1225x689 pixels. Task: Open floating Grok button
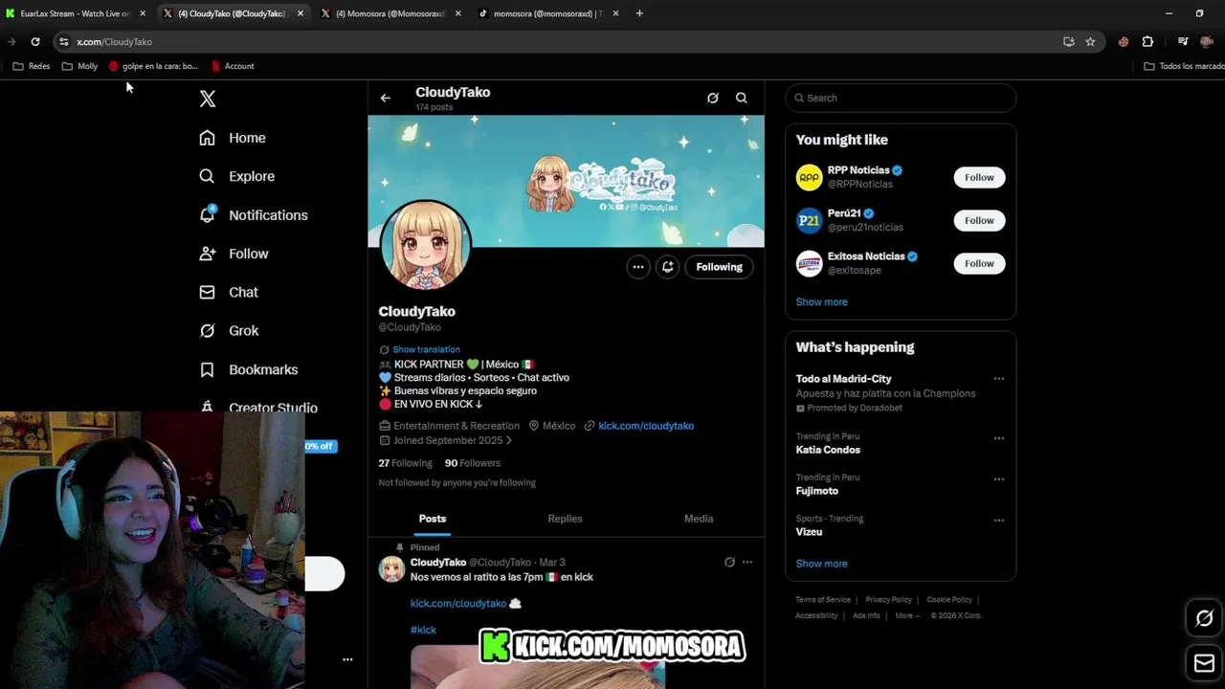1204,618
